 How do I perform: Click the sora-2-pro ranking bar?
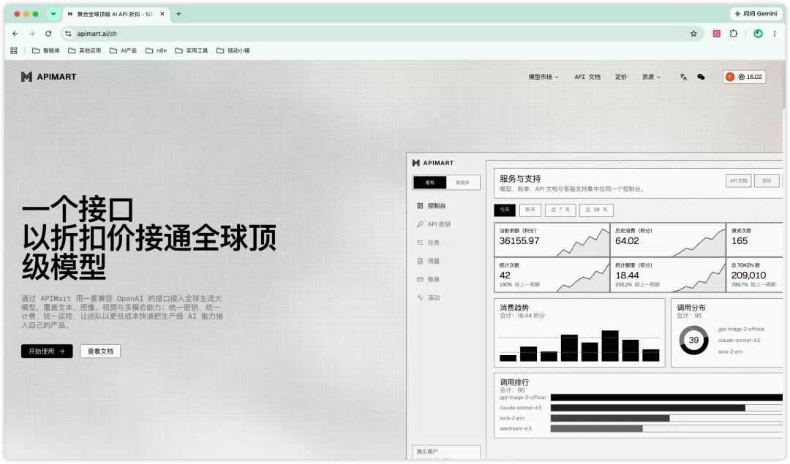click(x=610, y=418)
